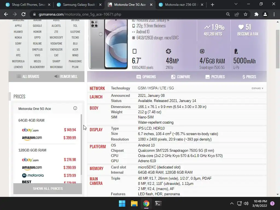Open All Brands list
The width and height of the screenshot is (280, 210).
coord(28,77)
